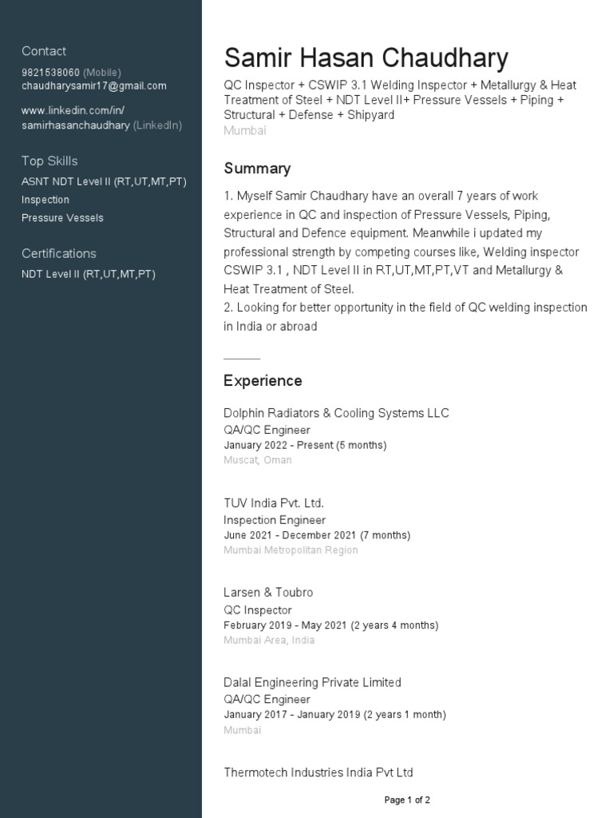Click the Top Skills sidebar heading
The image size is (613, 818).
point(49,161)
